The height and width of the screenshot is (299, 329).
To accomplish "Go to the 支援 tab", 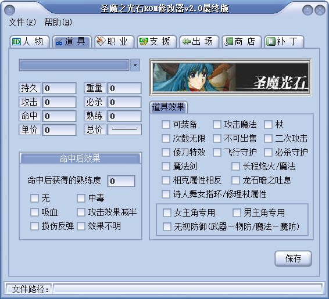I will 157,41.
